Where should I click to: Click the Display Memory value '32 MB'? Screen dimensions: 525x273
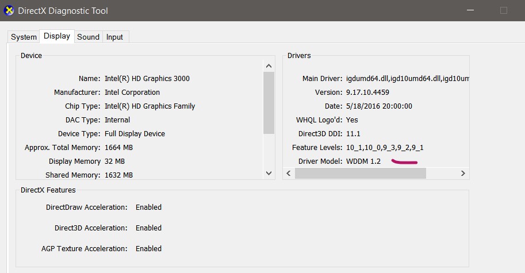pyautogui.click(x=114, y=162)
